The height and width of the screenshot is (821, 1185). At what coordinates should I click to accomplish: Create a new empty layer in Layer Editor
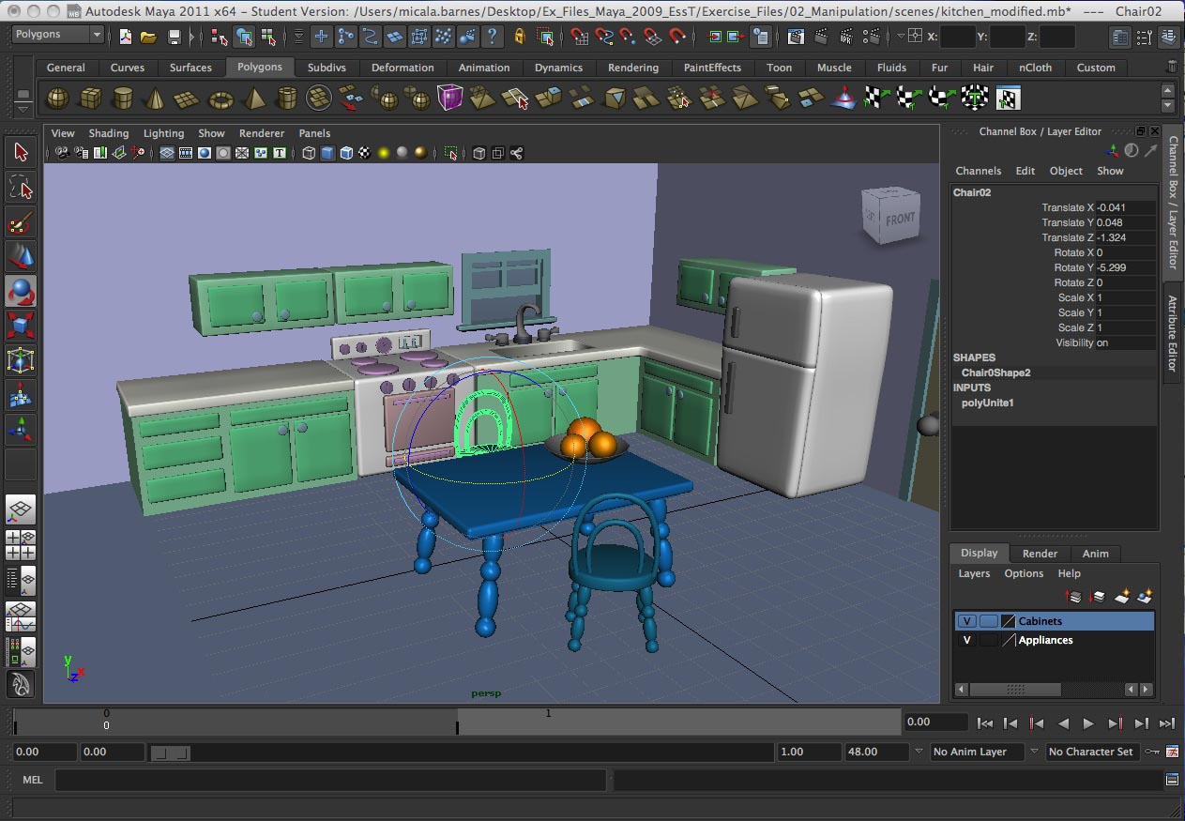(x=1122, y=596)
